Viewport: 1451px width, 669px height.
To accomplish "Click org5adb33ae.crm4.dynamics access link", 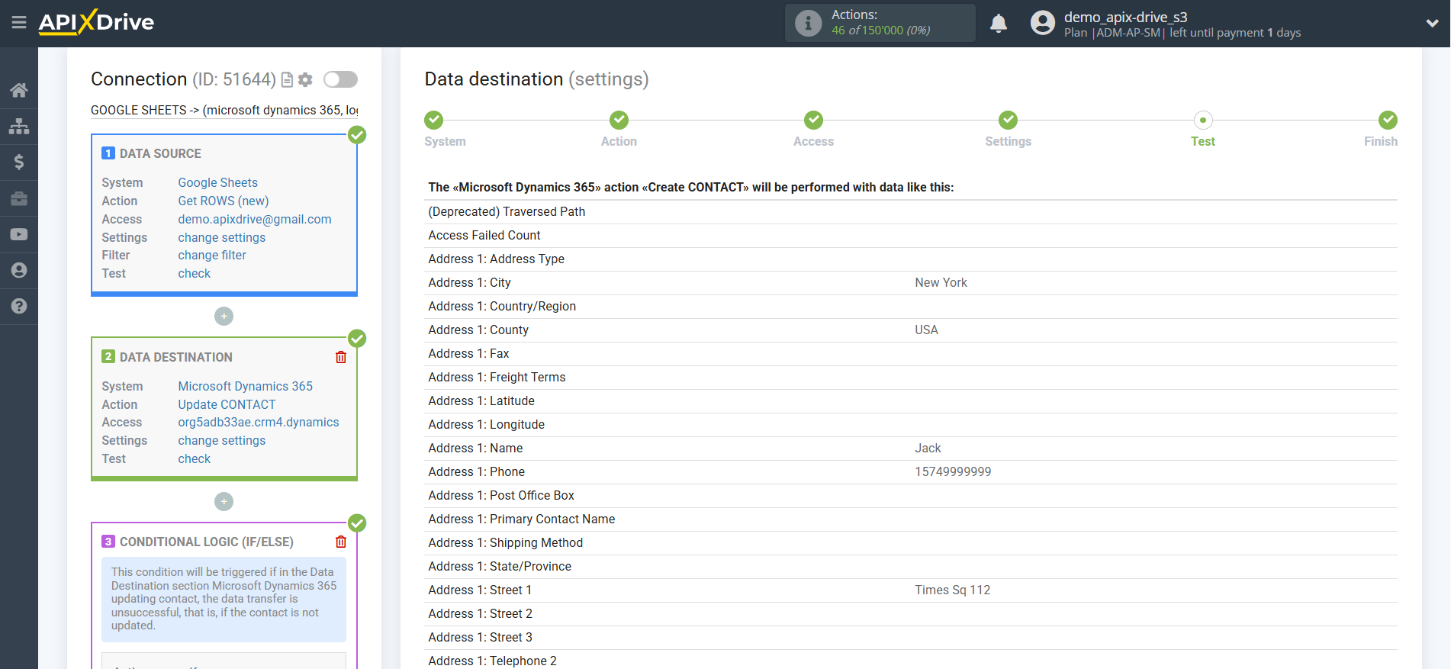I will [259, 422].
